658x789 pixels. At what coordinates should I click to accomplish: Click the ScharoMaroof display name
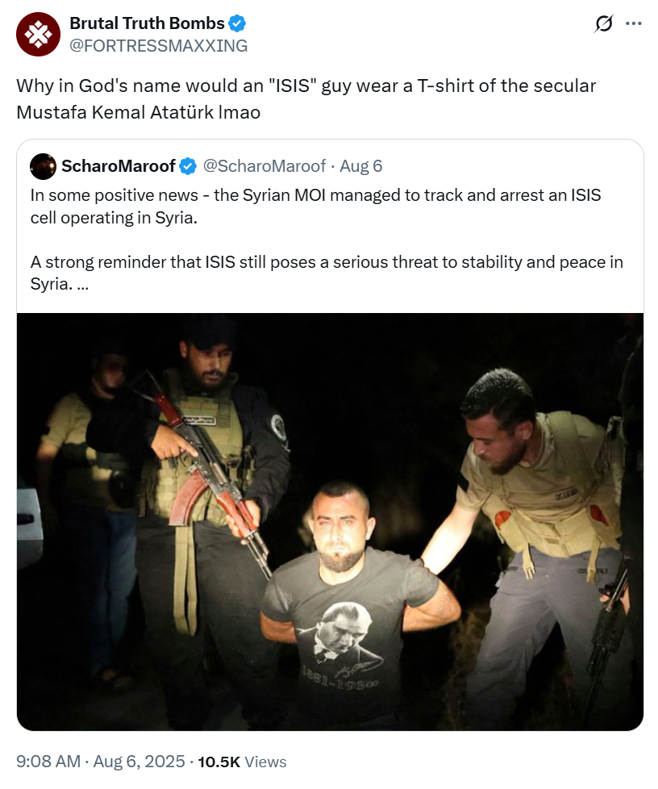pos(119,166)
